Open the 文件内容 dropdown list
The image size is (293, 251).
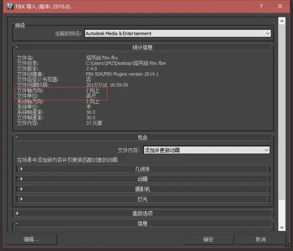click(206, 150)
